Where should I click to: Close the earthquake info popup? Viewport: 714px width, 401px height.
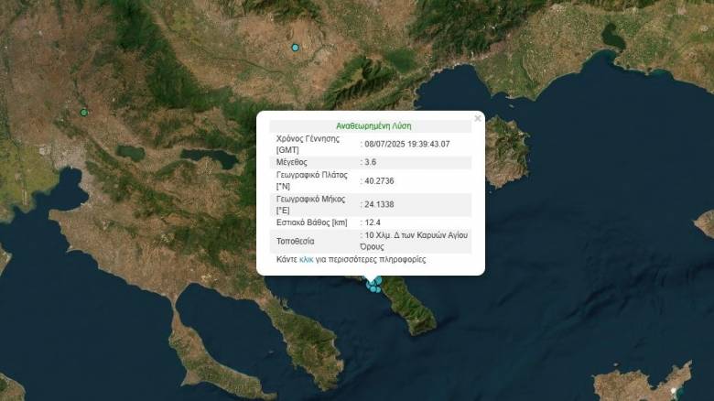click(x=477, y=118)
